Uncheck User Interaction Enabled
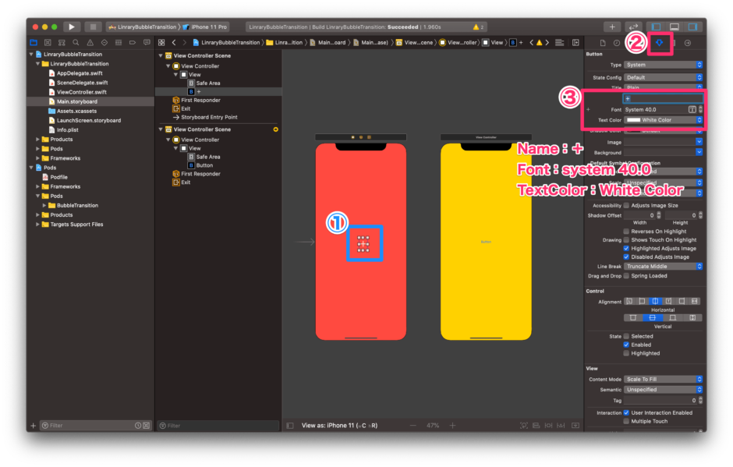 tap(626, 412)
